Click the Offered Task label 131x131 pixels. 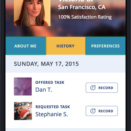50,82
